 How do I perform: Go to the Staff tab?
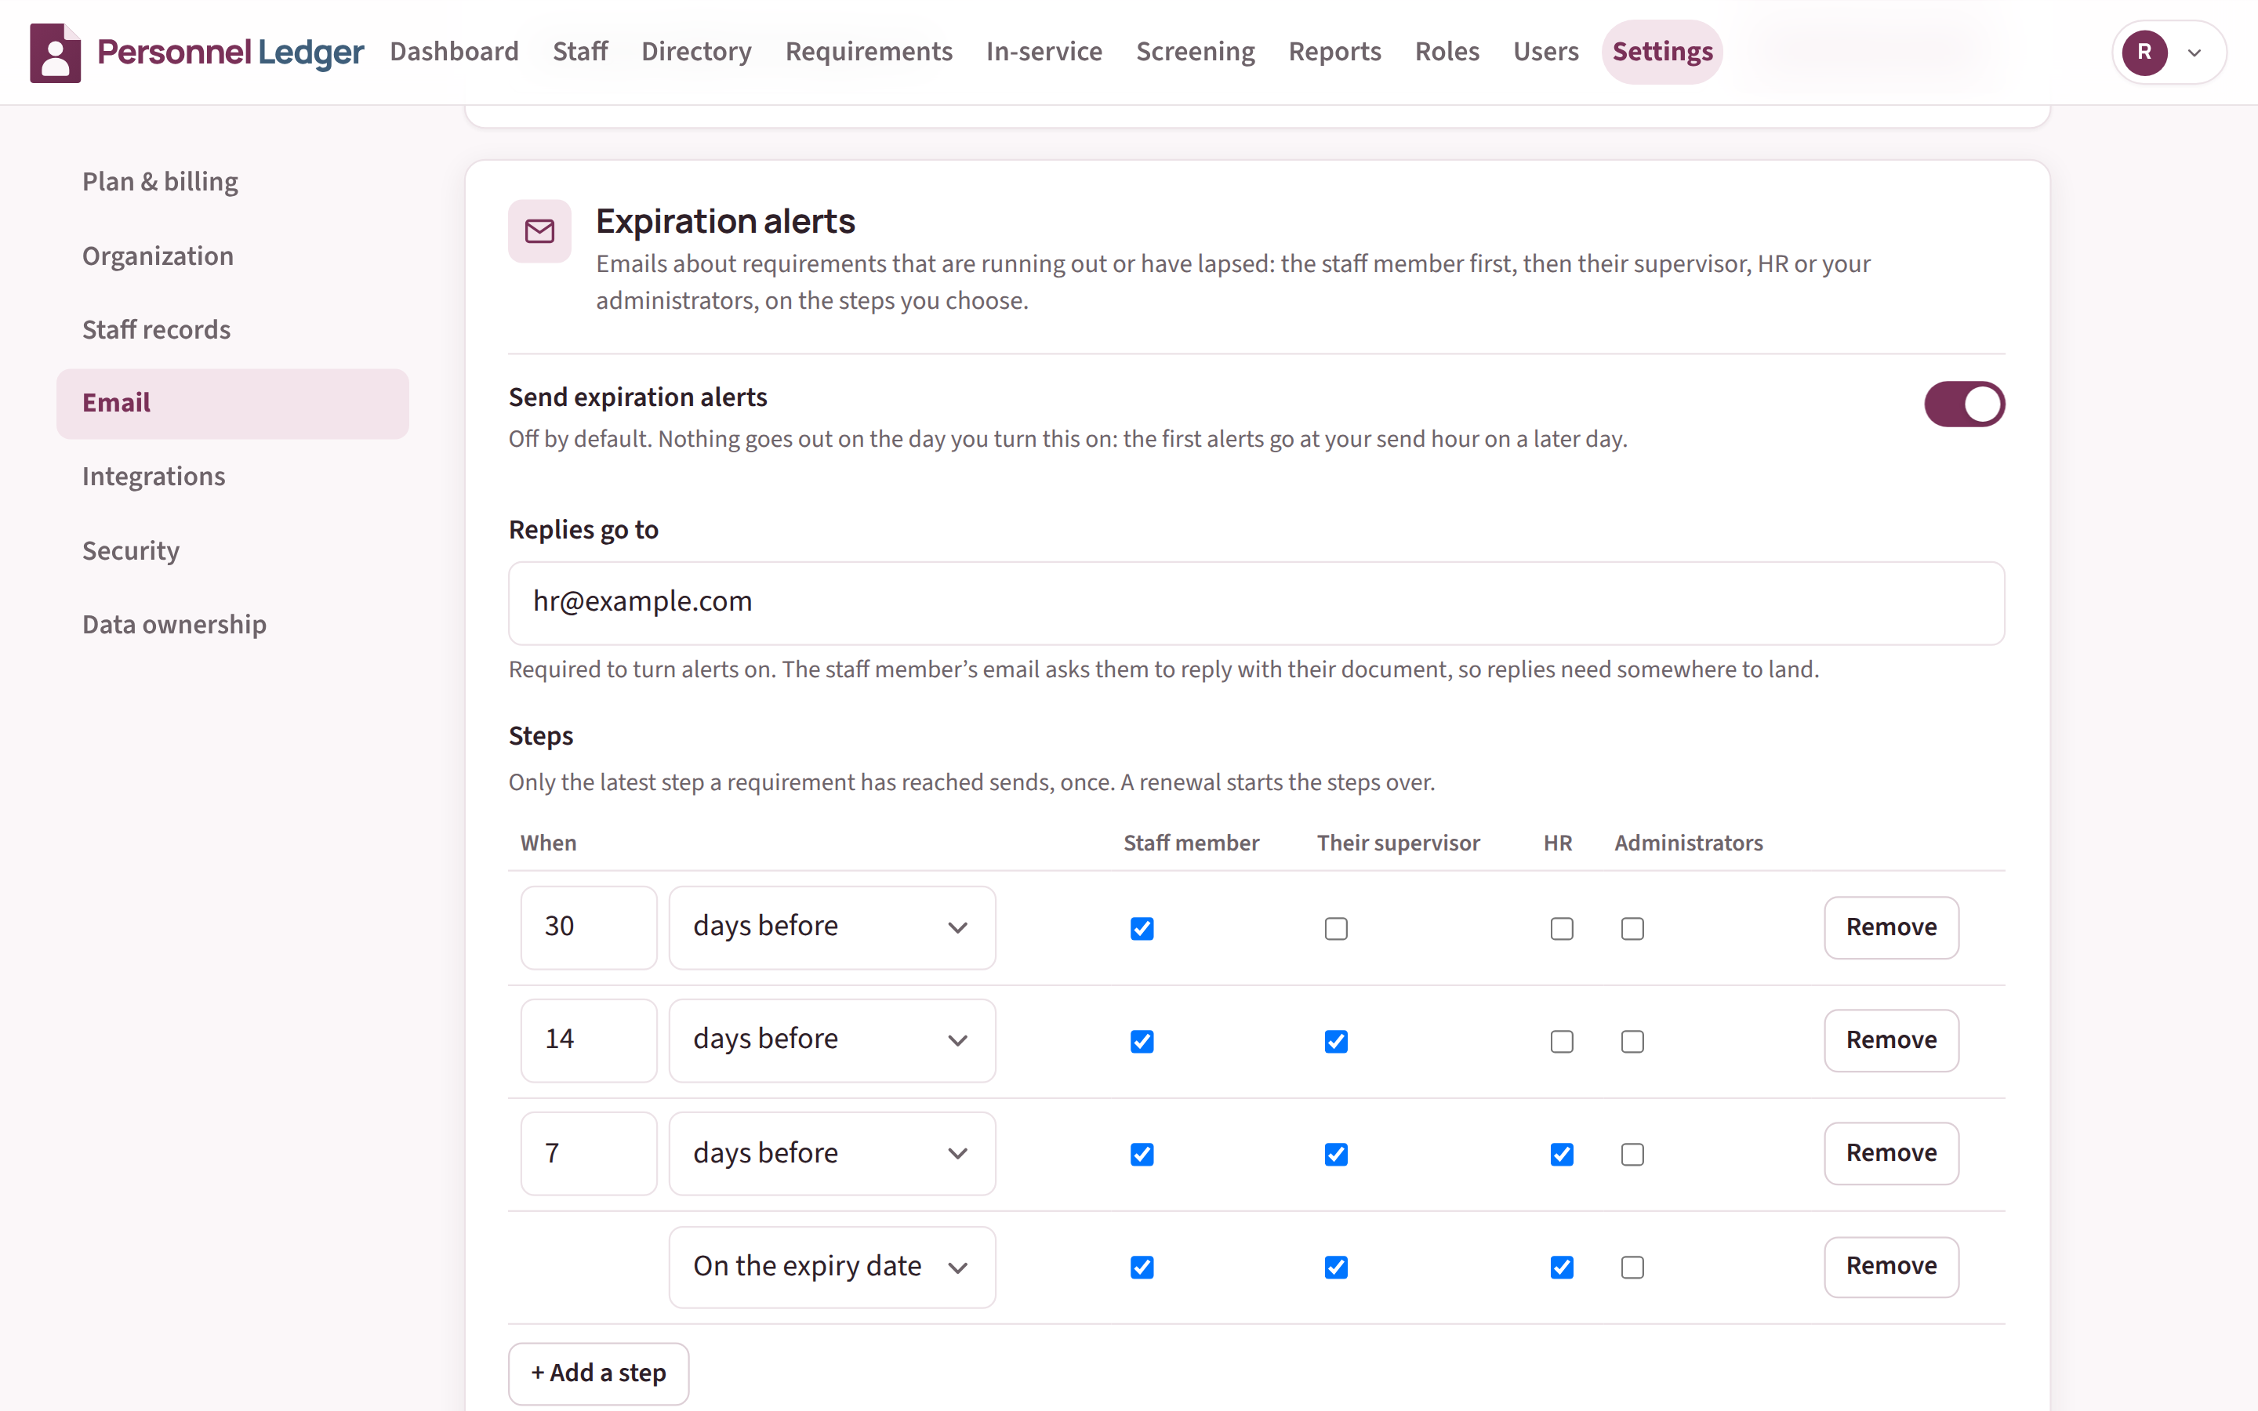point(580,51)
